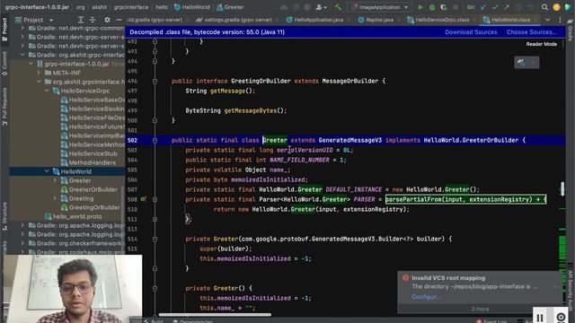Screen dimensions: 575x323
Task: Pause the video playback
Action: click(x=540, y=318)
